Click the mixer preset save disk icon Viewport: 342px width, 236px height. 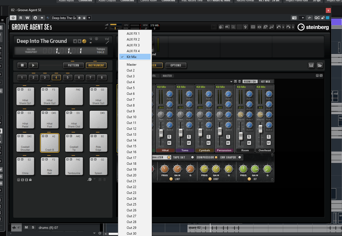(235, 81)
